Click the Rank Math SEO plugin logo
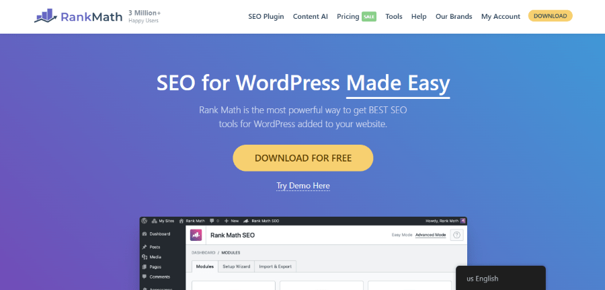 point(196,235)
